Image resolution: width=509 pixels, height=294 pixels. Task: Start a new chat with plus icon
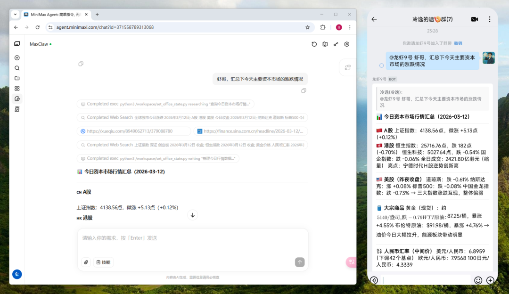pos(17,58)
